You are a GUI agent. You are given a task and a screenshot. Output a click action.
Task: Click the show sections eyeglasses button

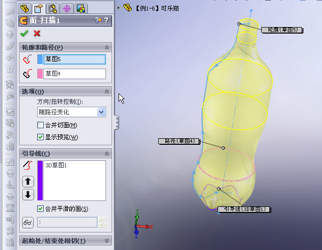(28, 222)
